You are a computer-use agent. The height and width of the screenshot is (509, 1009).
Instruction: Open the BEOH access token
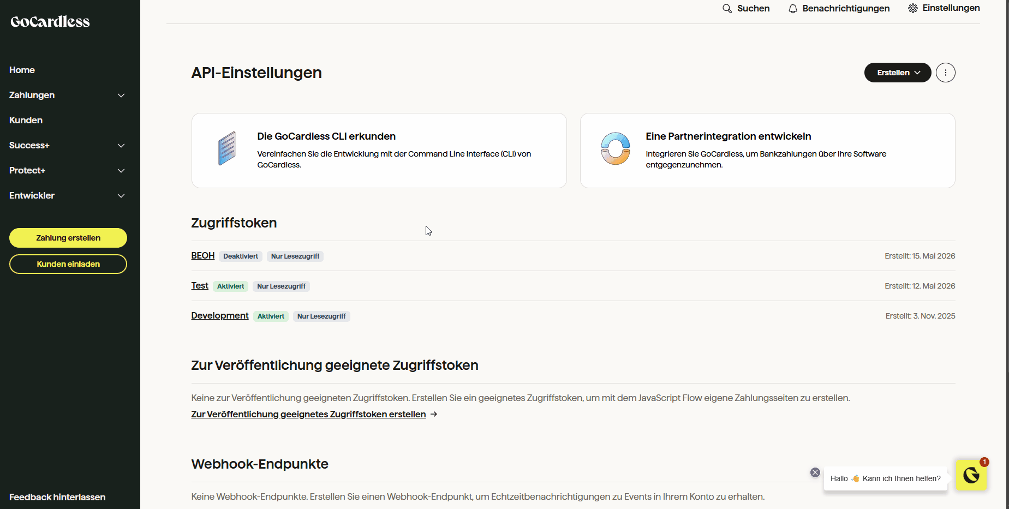[x=203, y=255]
